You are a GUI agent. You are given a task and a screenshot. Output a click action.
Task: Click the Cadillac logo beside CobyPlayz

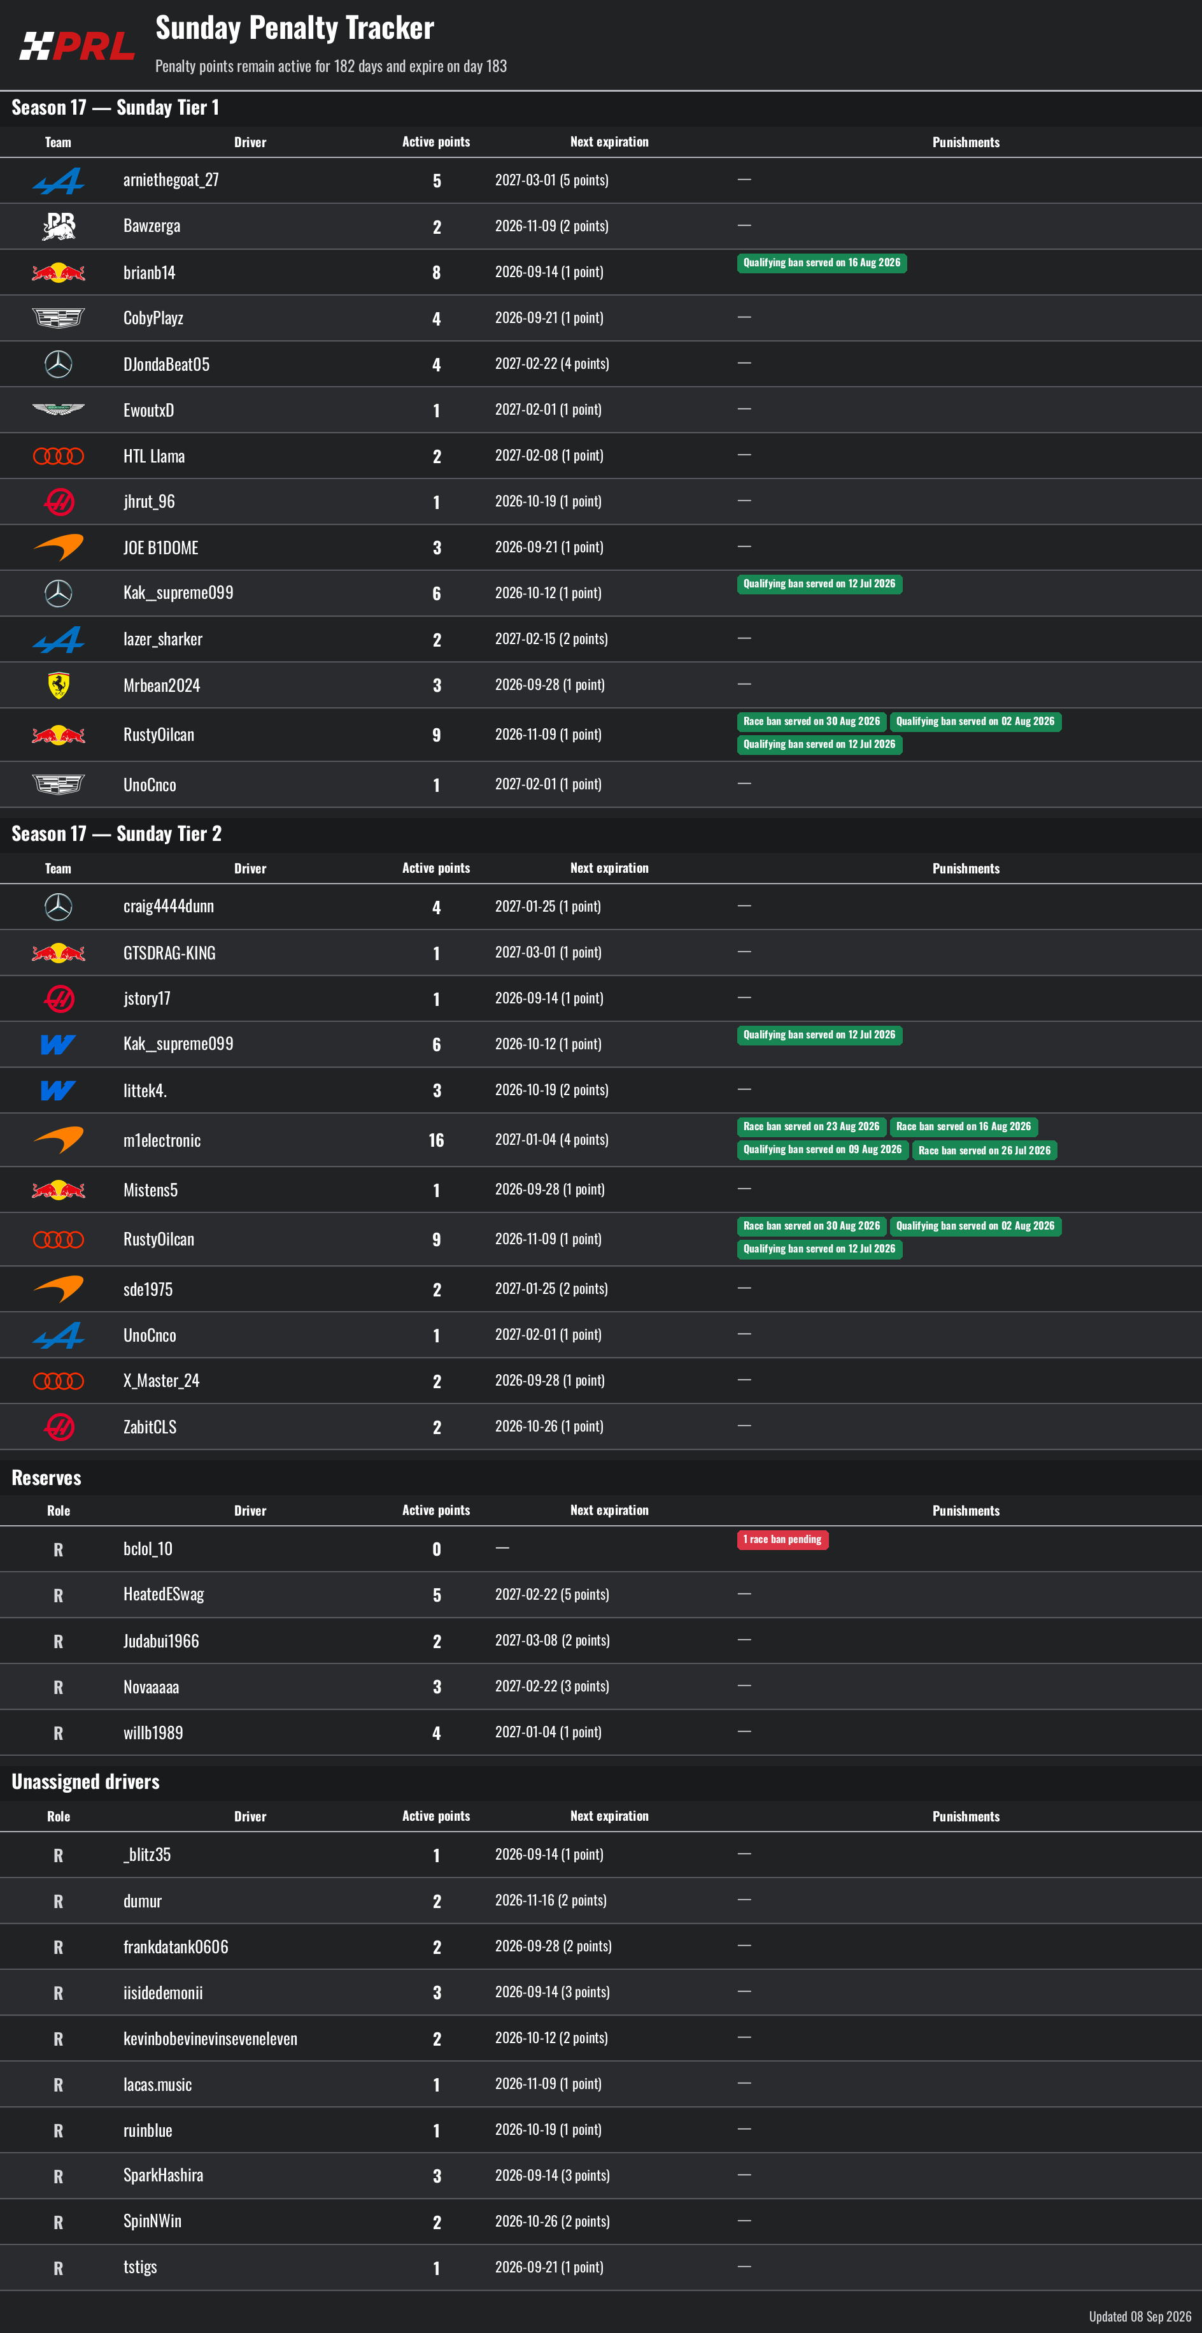(x=59, y=318)
